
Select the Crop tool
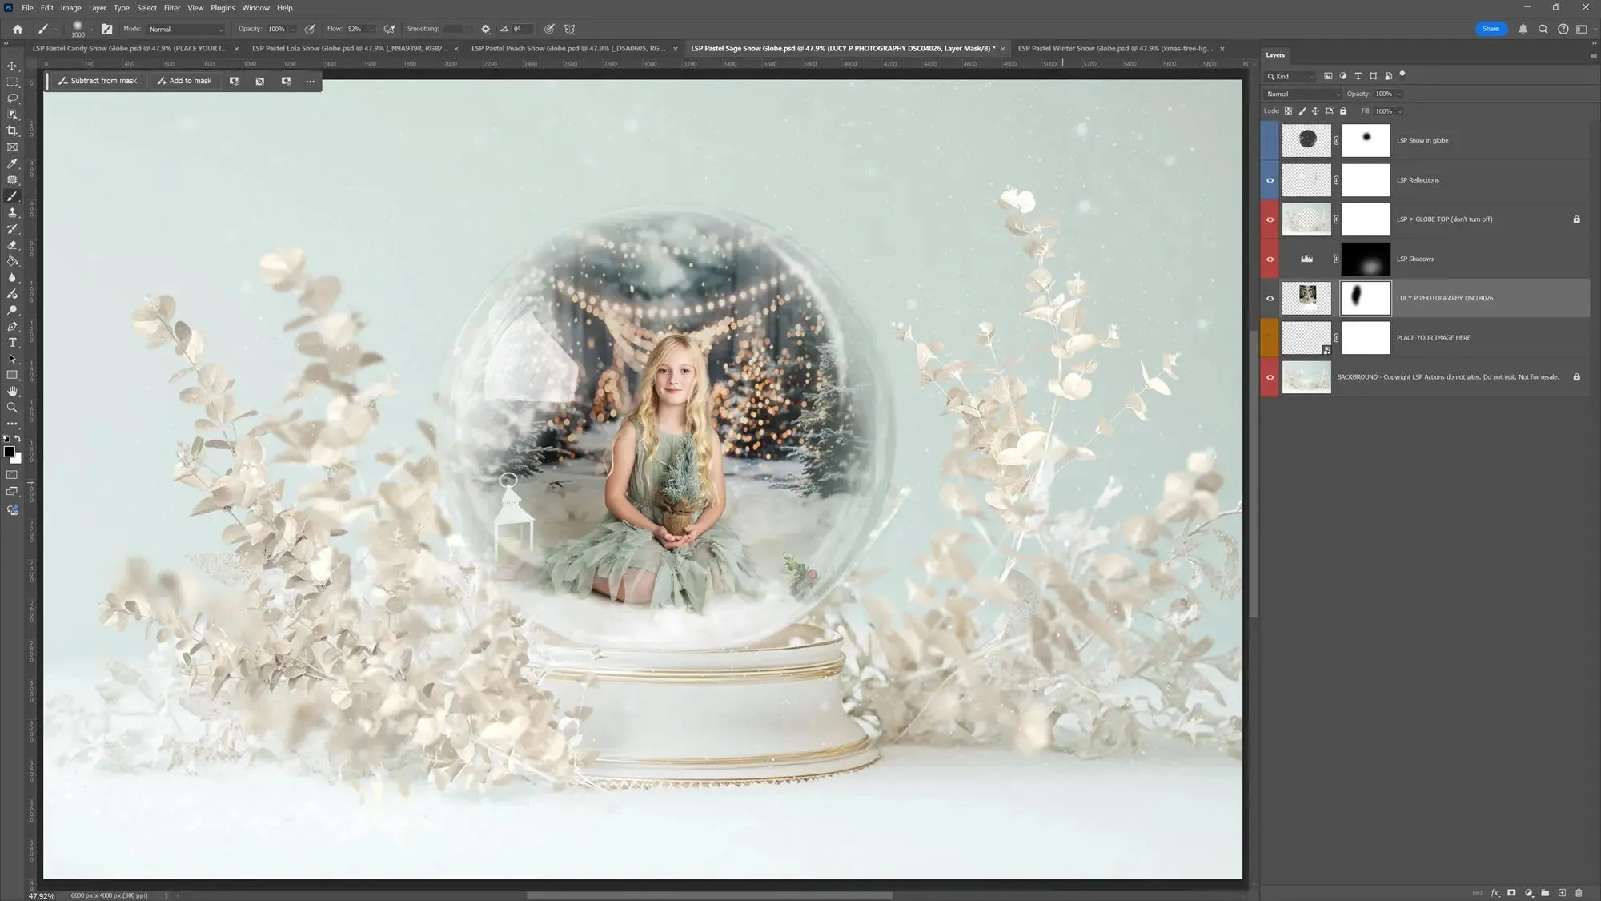(x=12, y=131)
